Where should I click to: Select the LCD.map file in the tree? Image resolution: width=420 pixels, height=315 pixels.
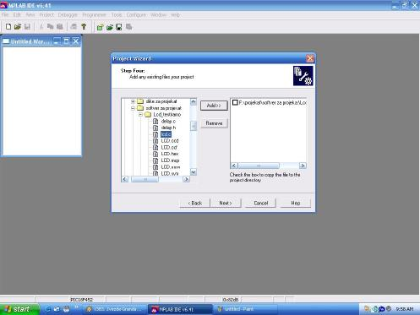point(170,160)
